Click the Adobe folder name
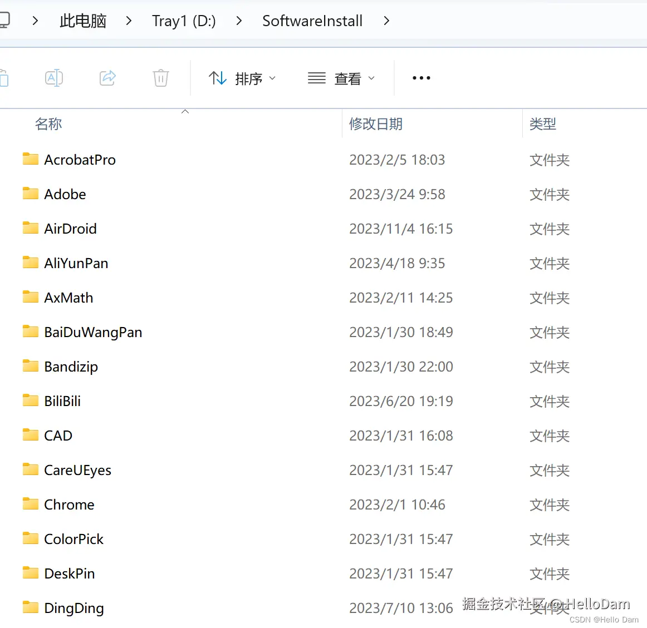 (65, 194)
